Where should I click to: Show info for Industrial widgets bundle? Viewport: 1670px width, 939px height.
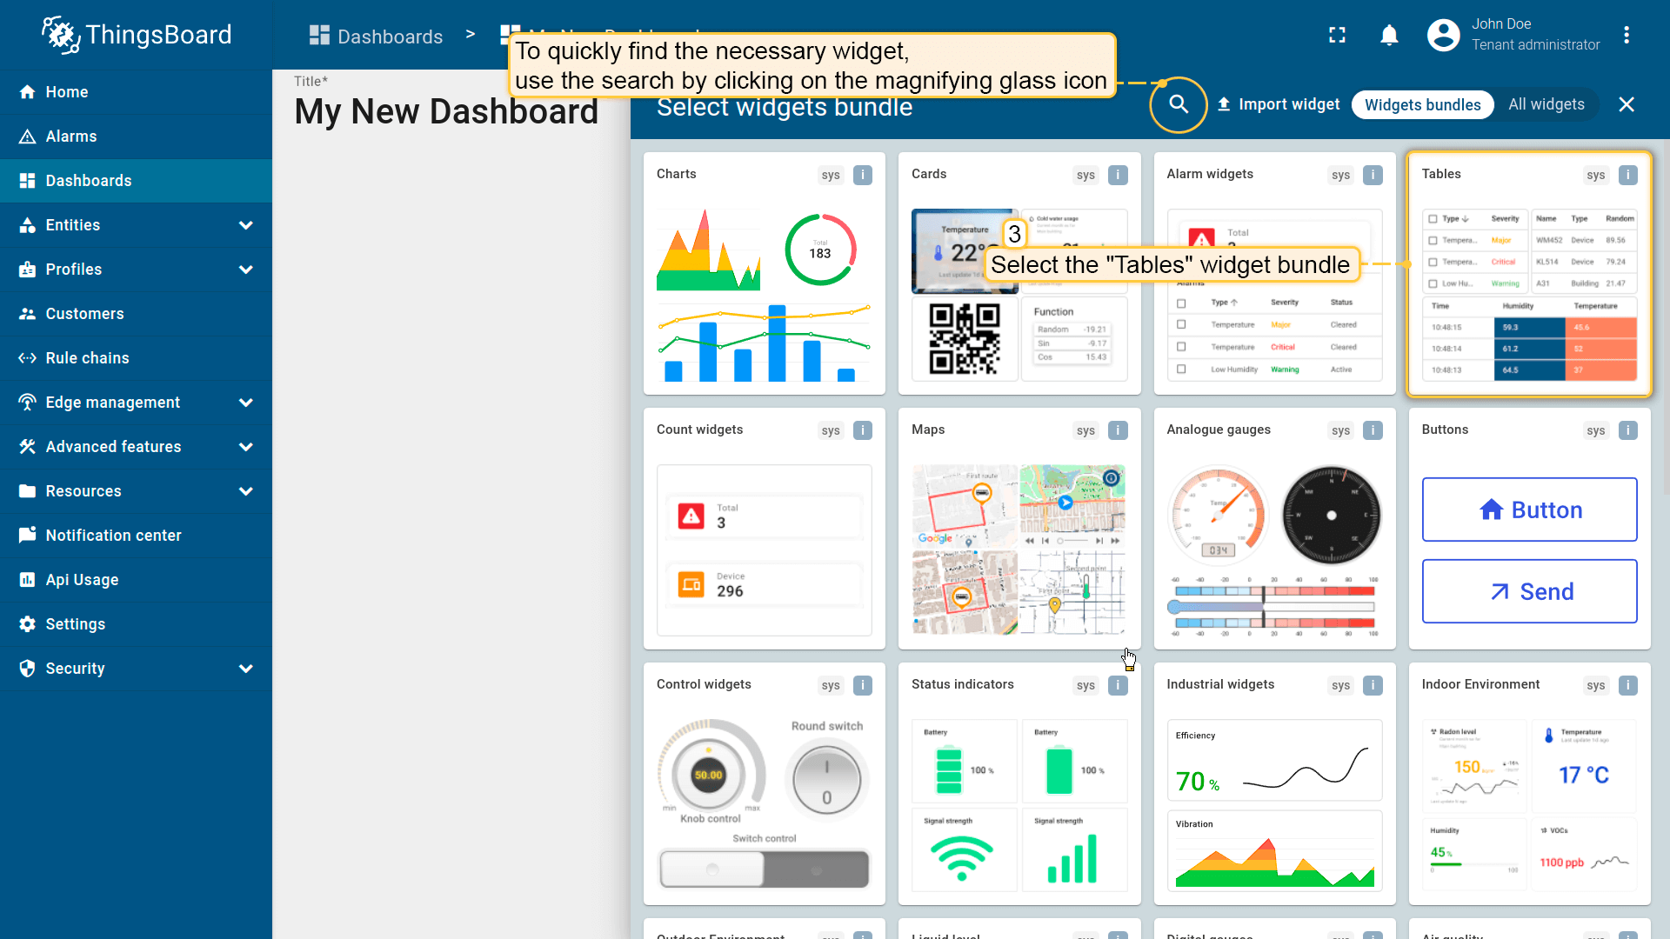1373,685
